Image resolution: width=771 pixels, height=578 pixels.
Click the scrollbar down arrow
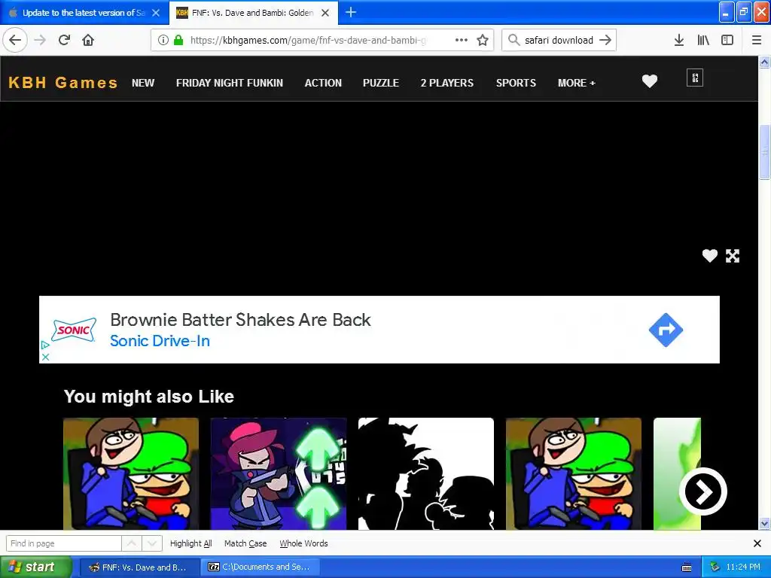click(x=765, y=523)
